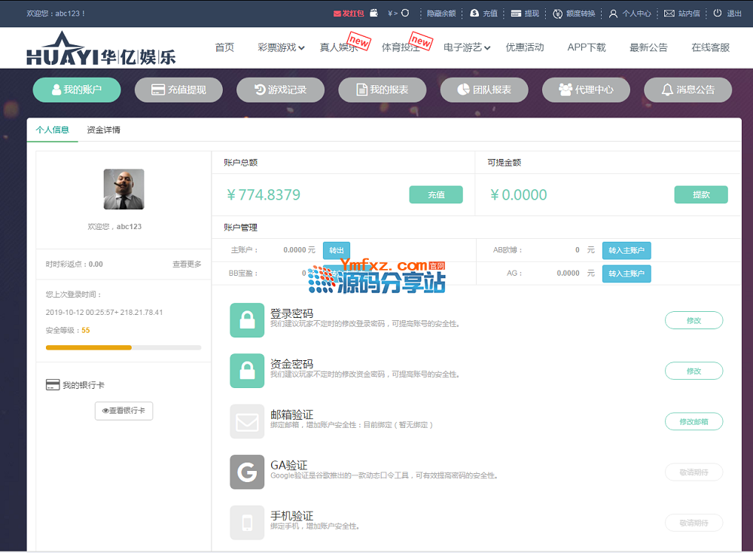Click the green 充值 button beside account total
Image resolution: width=753 pixels, height=553 pixels.
pyautogui.click(x=436, y=194)
